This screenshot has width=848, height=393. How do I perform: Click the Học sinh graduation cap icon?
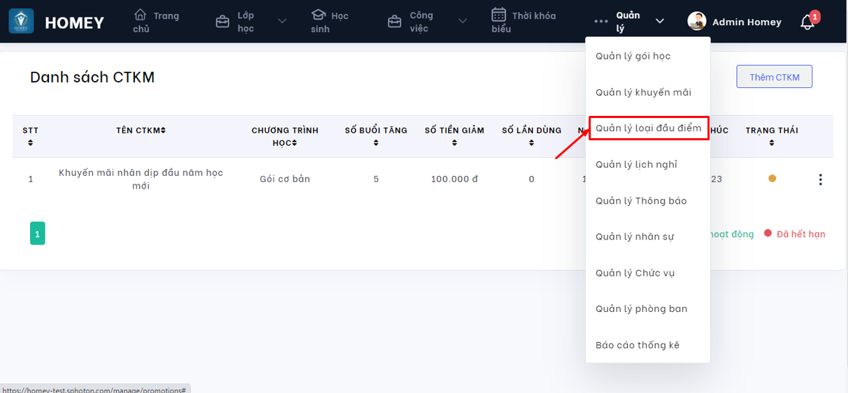(318, 15)
